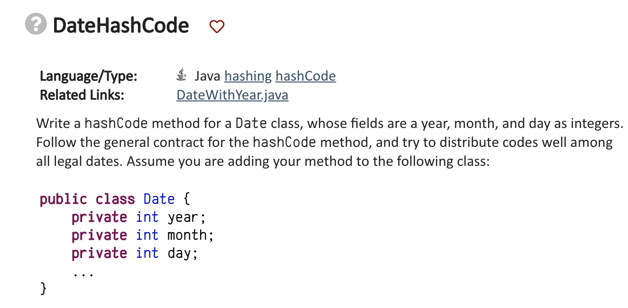
Task: Open the hashing category link
Action: click(x=249, y=76)
